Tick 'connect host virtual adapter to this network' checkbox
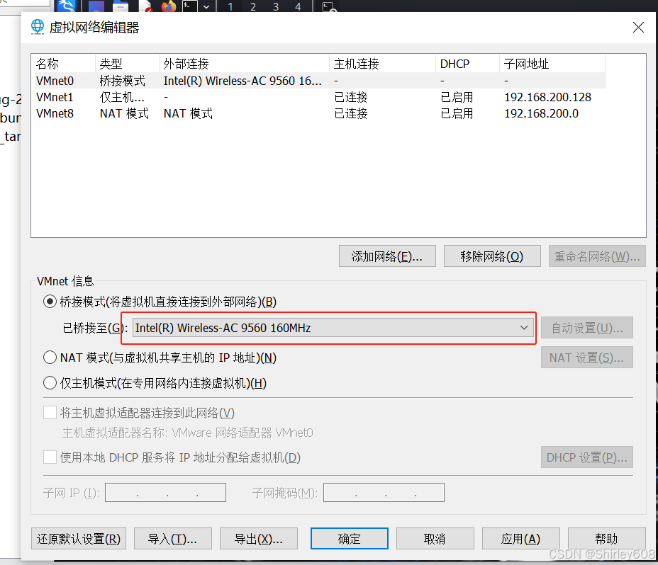Image resolution: width=658 pixels, height=565 pixels. [x=50, y=413]
